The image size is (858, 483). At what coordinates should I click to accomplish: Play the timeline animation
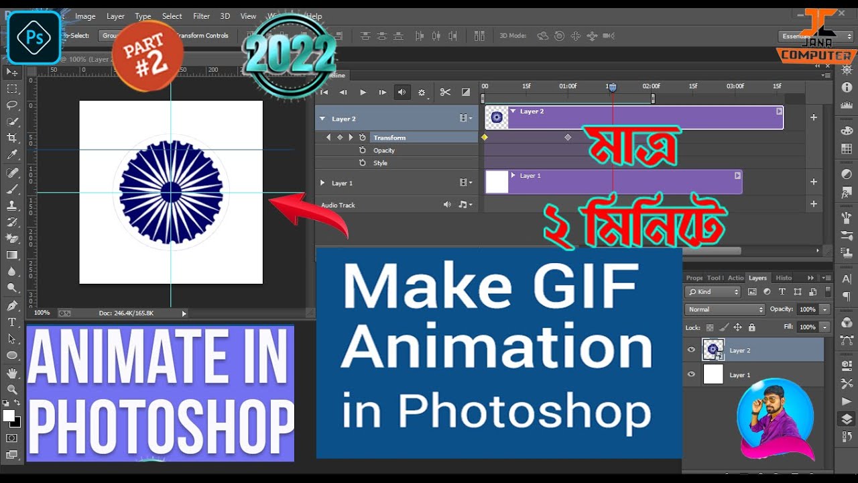(x=363, y=93)
